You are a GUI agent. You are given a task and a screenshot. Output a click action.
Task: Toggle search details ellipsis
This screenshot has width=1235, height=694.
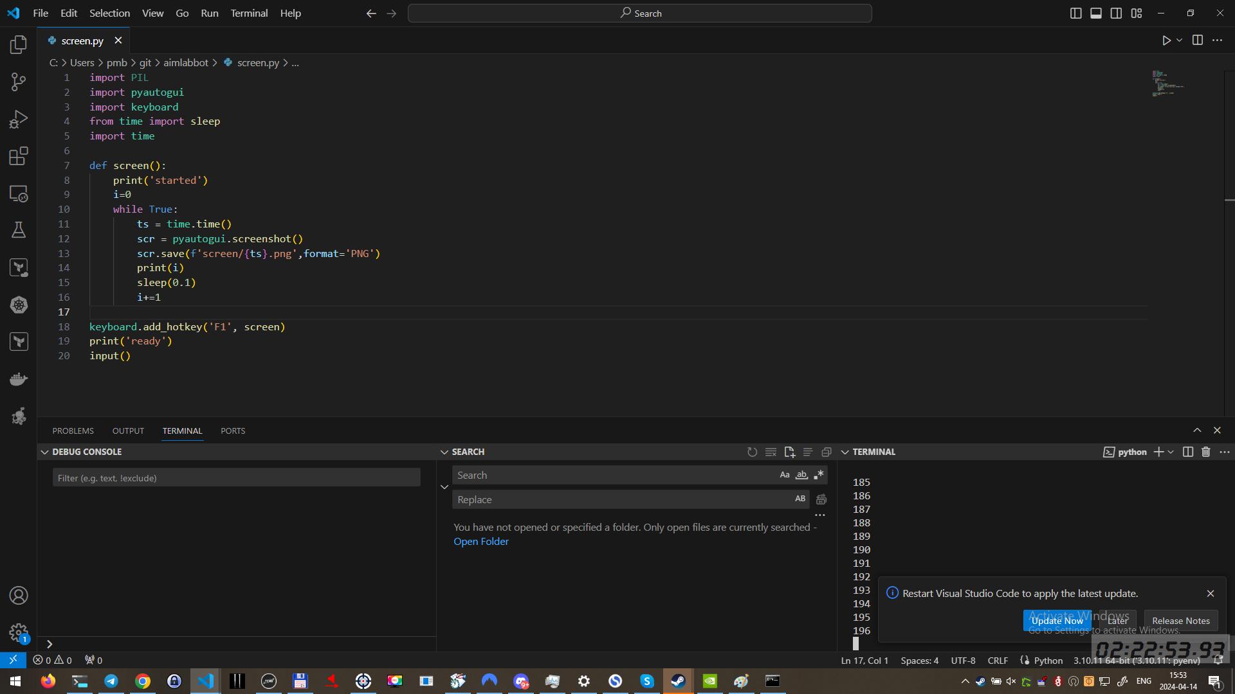[819, 515]
